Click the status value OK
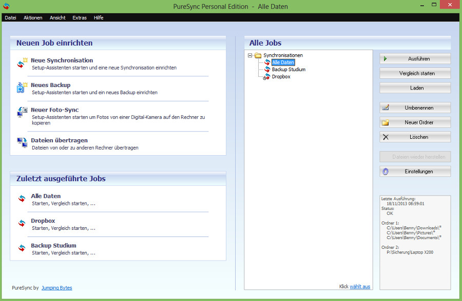Screen dimensions: 462x301 click(x=390, y=213)
